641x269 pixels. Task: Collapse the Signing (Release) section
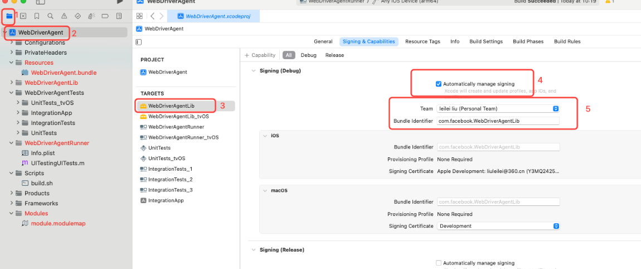pos(254,250)
